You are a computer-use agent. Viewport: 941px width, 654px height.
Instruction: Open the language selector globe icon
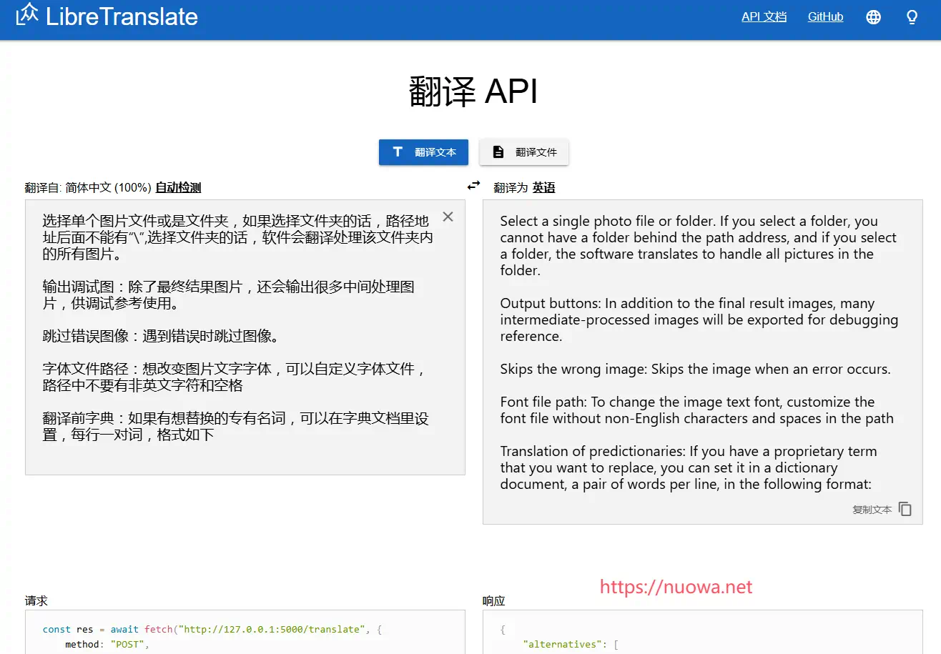click(873, 17)
